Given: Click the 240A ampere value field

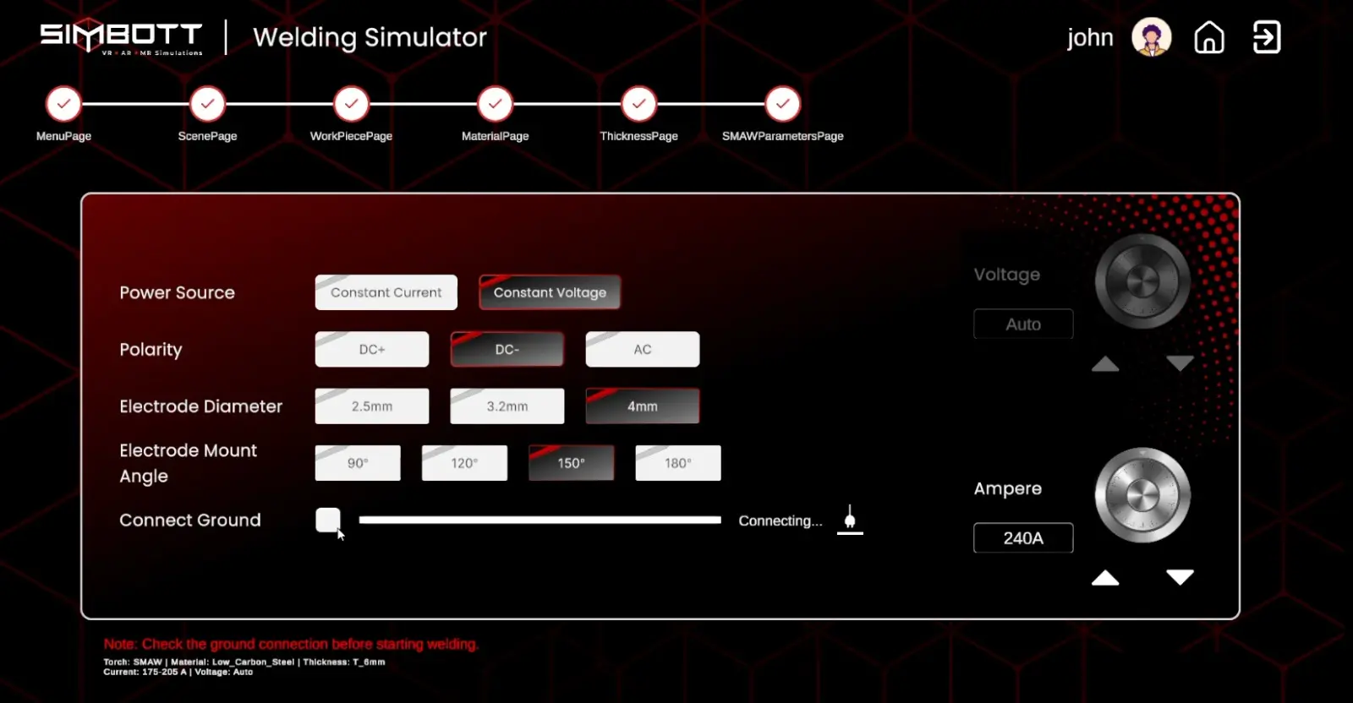Looking at the screenshot, I should tap(1023, 538).
